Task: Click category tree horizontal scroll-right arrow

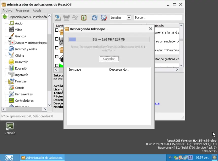Action: pyautogui.click(x=45, y=109)
